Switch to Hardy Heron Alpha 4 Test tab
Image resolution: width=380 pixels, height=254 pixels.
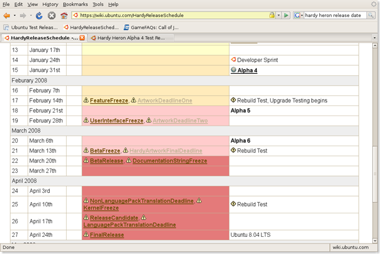click(130, 38)
